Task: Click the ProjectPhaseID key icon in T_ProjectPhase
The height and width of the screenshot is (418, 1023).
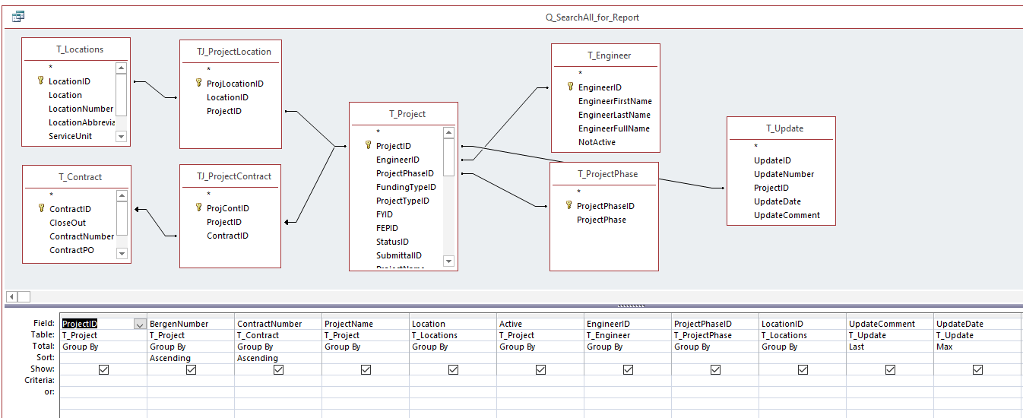Action: coord(569,205)
